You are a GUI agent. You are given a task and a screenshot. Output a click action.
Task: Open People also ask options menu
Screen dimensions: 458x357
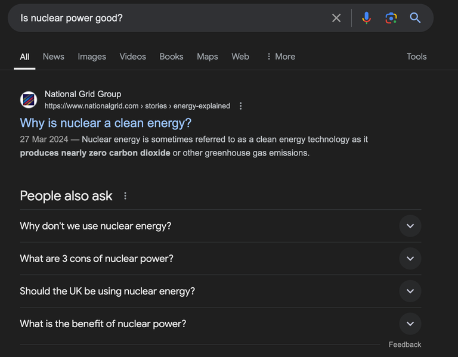(x=125, y=196)
